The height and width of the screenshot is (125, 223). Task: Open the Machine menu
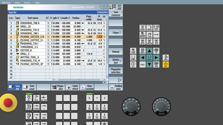(6, 2)
